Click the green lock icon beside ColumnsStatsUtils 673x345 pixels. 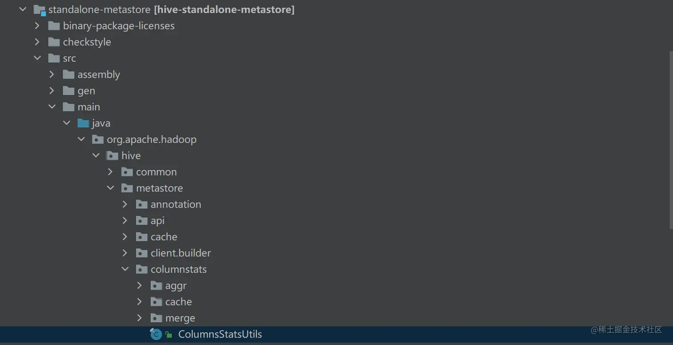[x=169, y=335]
